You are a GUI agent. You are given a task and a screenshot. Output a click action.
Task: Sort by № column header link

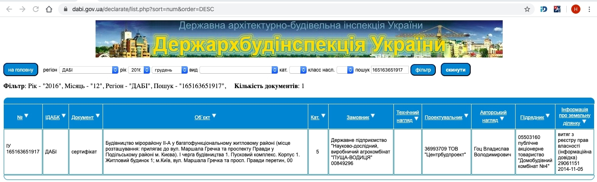[x=20, y=117]
